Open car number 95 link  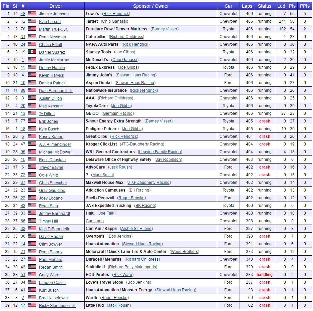[x=23, y=152]
